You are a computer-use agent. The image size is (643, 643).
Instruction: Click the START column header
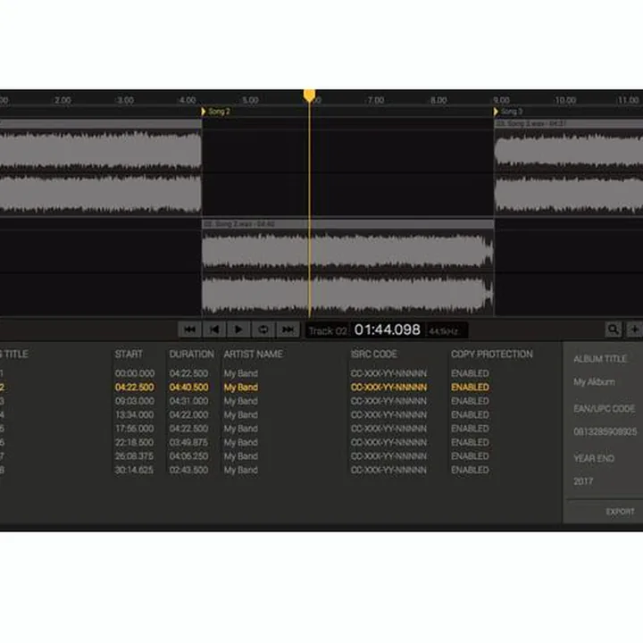[x=129, y=355]
